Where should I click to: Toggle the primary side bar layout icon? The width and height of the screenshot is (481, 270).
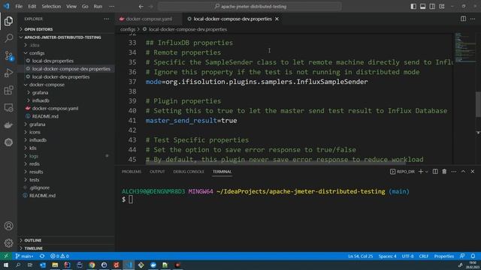coord(413,7)
